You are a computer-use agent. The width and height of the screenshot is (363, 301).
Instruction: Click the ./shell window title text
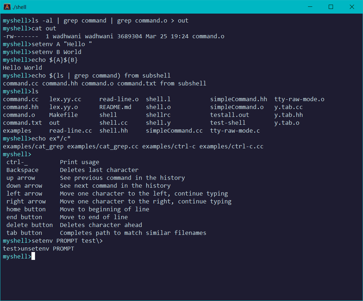tap(19, 7)
